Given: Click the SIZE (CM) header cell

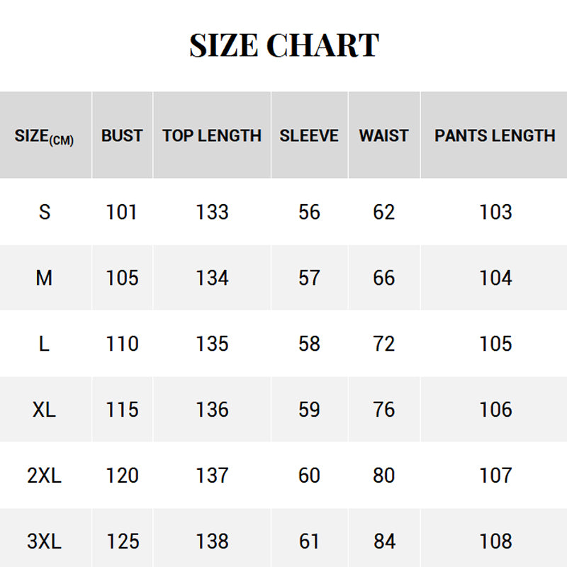Looking at the screenshot, I should coord(44,136).
